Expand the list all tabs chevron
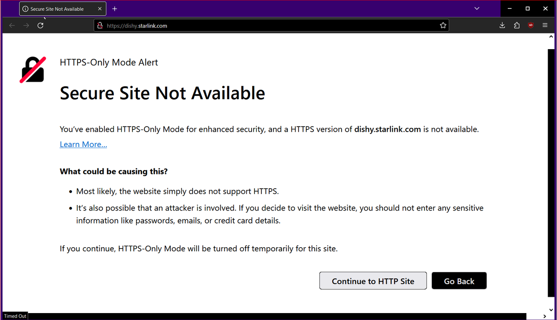Screen dimensions: 557x320 (x=477, y=9)
